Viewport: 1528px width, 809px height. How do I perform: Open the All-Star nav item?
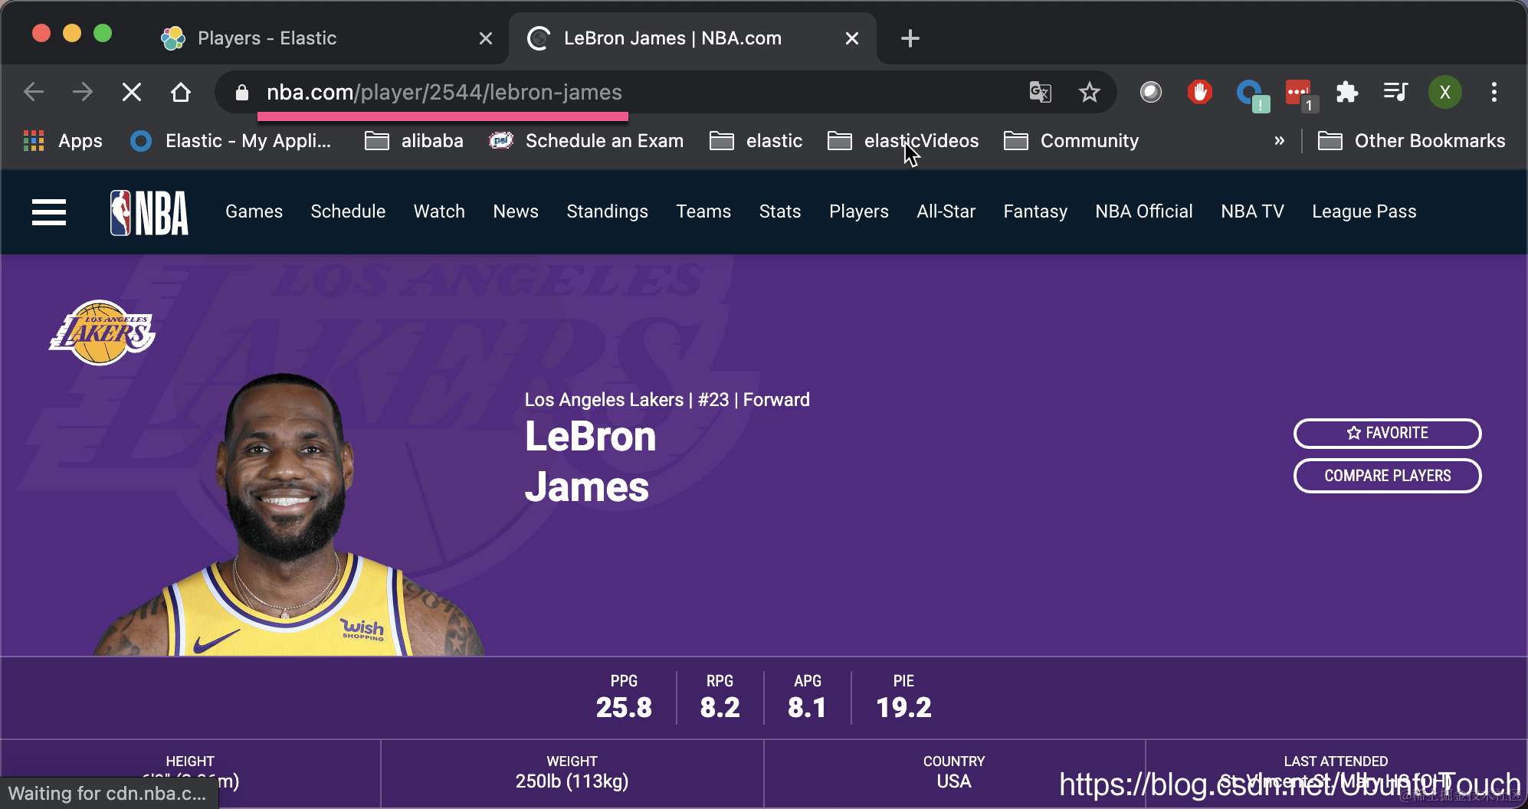pos(946,211)
